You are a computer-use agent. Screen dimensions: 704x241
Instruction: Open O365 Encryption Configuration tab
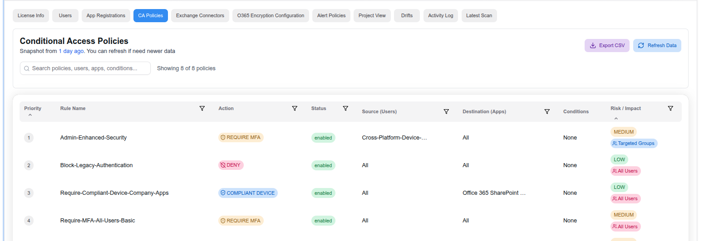(x=271, y=15)
